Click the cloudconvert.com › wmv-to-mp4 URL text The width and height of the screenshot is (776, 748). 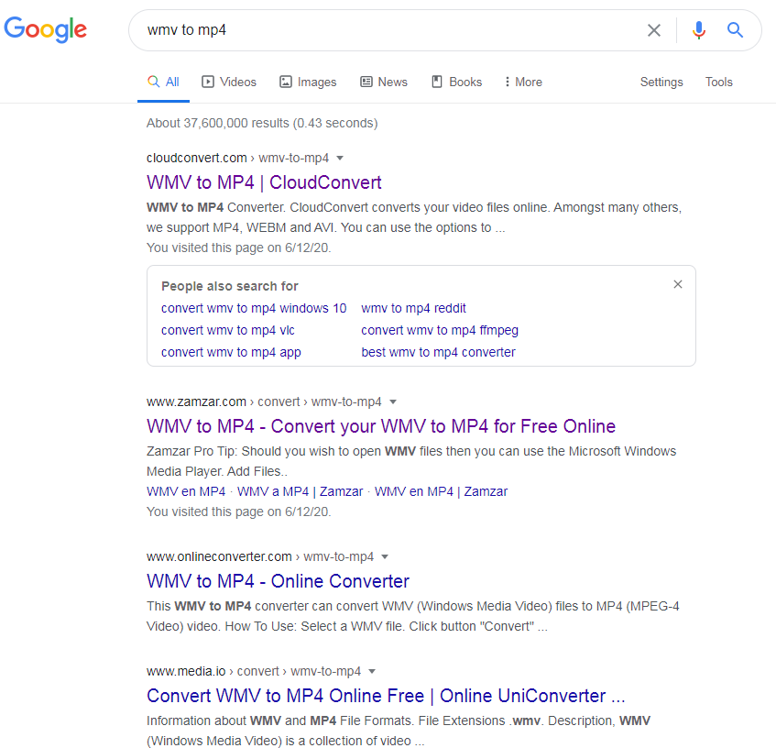(237, 159)
